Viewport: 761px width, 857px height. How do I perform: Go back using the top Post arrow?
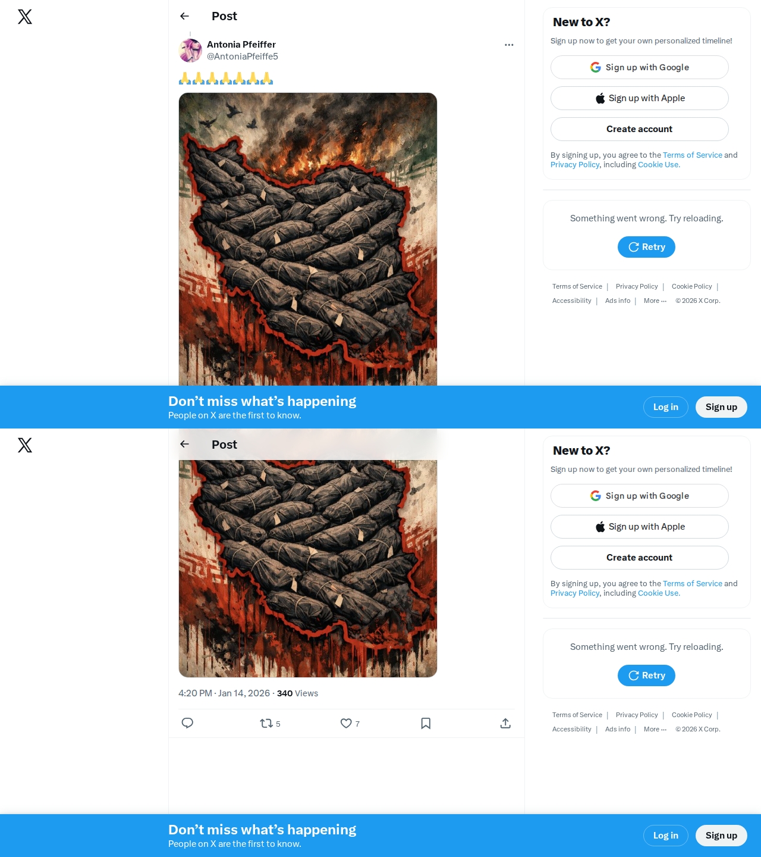(x=184, y=16)
